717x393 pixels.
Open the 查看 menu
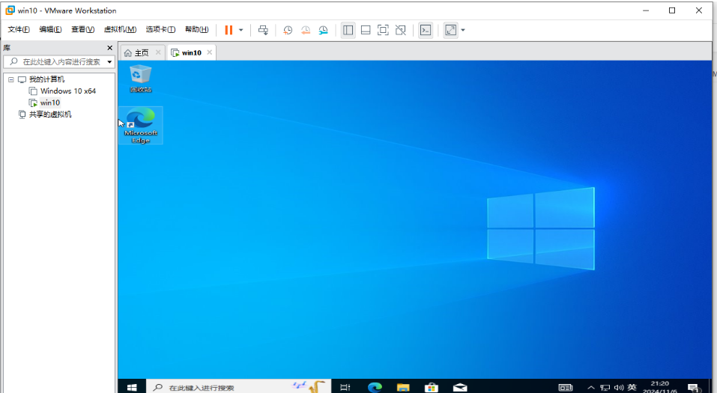(82, 29)
